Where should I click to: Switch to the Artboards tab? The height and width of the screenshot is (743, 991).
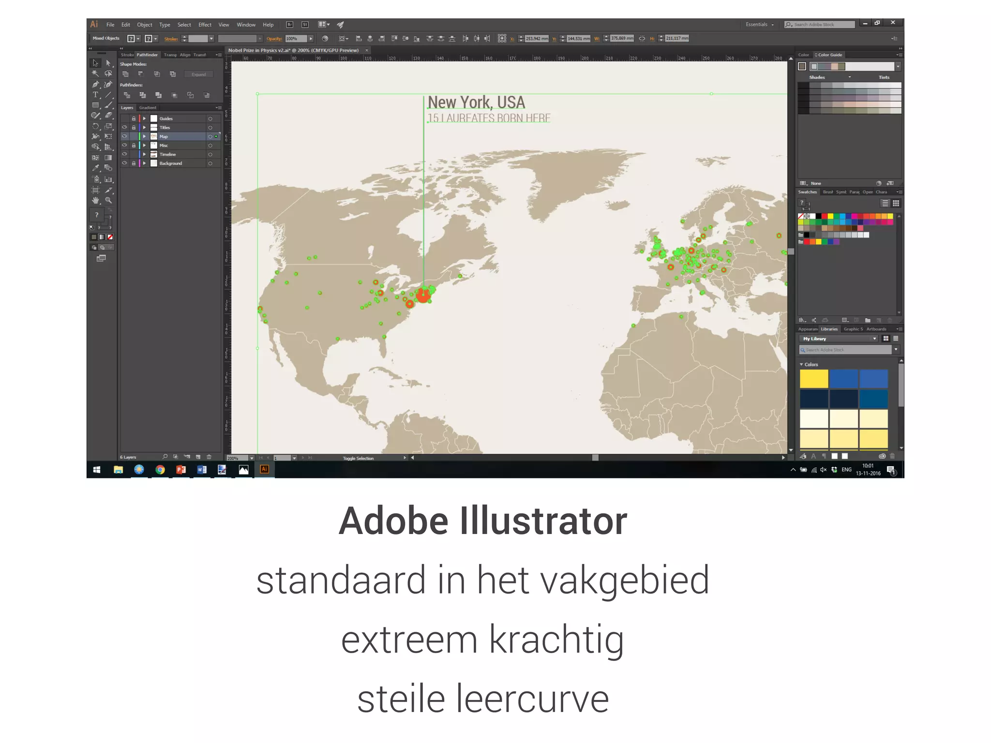tap(876, 329)
